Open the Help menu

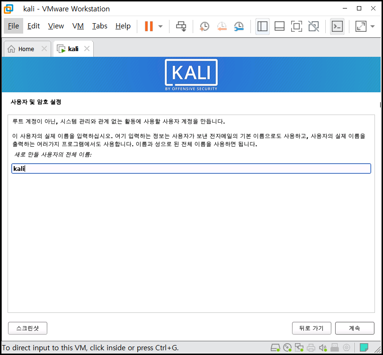(x=123, y=26)
